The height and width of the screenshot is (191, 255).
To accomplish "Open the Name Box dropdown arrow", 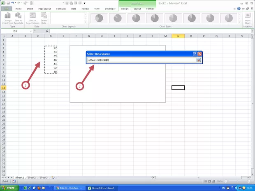I will (x=31, y=31).
